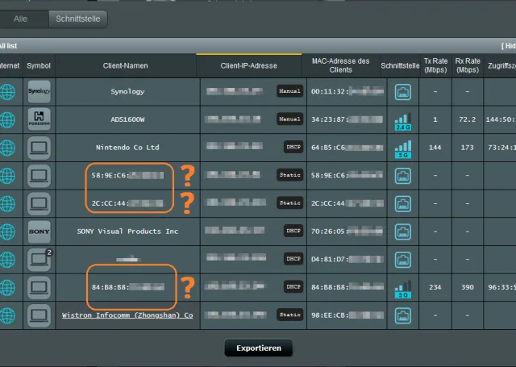Click the laptop icon with badge number 2
The image size is (516, 367).
[39, 259]
